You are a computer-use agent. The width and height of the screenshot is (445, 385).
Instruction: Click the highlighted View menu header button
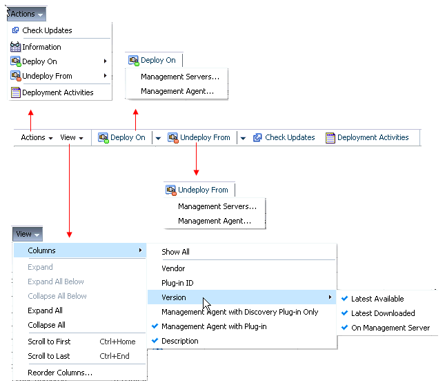(x=27, y=234)
